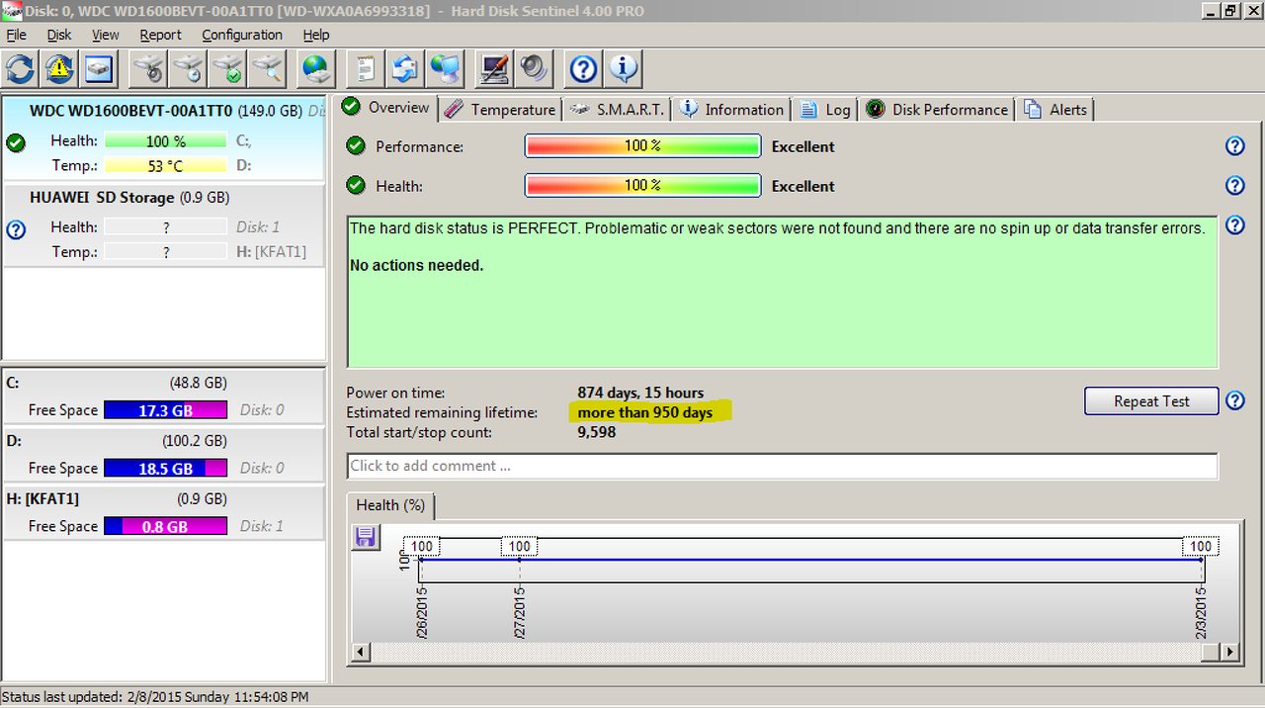Click the Performance 100 % gradient bar
This screenshot has height=708, width=1265.
point(642,146)
